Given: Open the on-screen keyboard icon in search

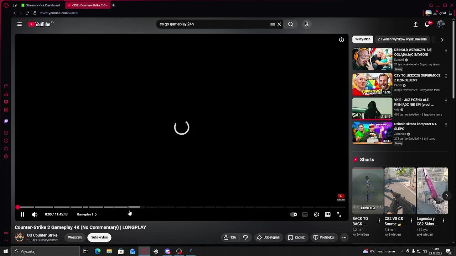Looking at the screenshot, I should click(273, 24).
